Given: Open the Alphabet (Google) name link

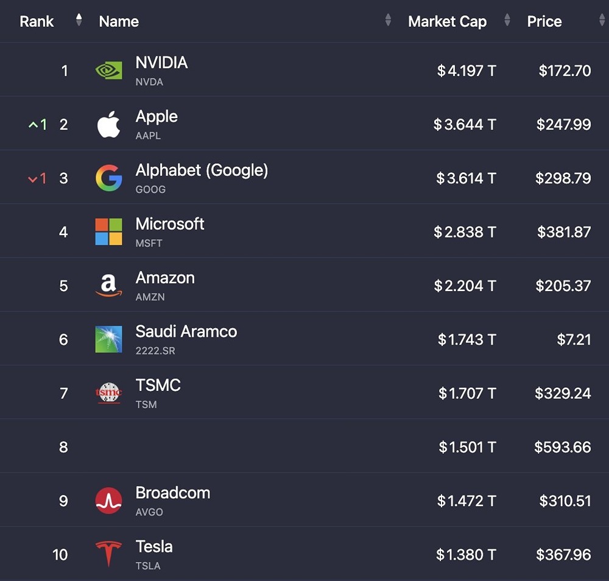Looking at the screenshot, I should tap(202, 171).
